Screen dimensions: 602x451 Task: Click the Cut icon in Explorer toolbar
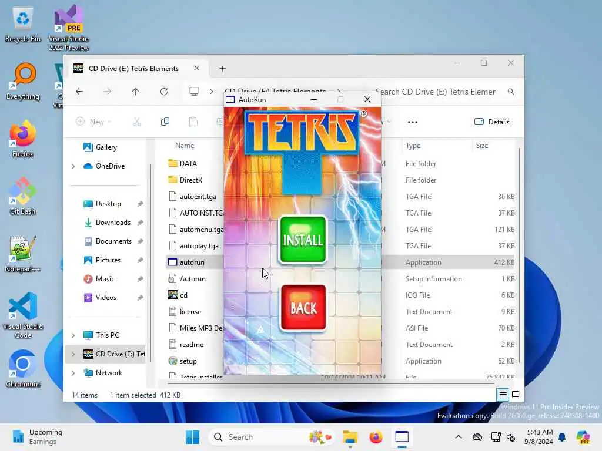[x=137, y=122]
